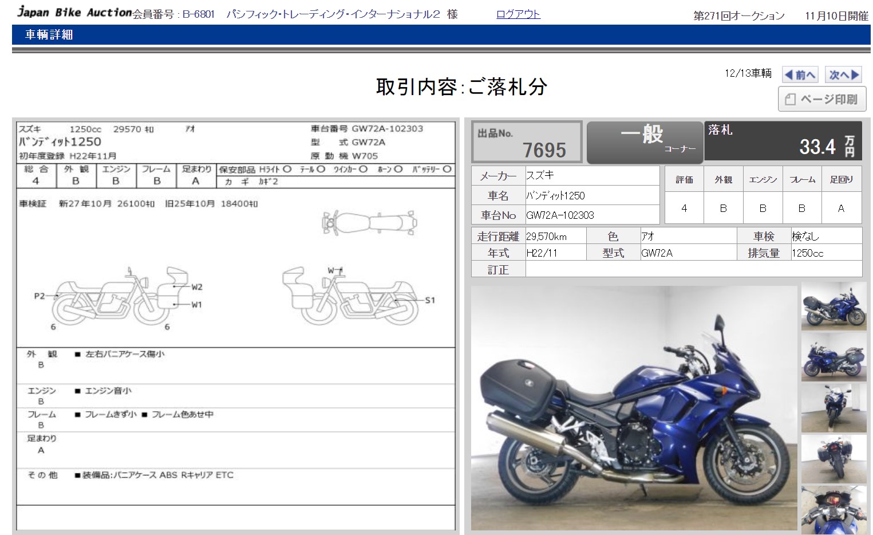Select the fourth thumbnail showing rear view
Image resolution: width=873 pixels, height=535 pixels.
[x=834, y=459]
